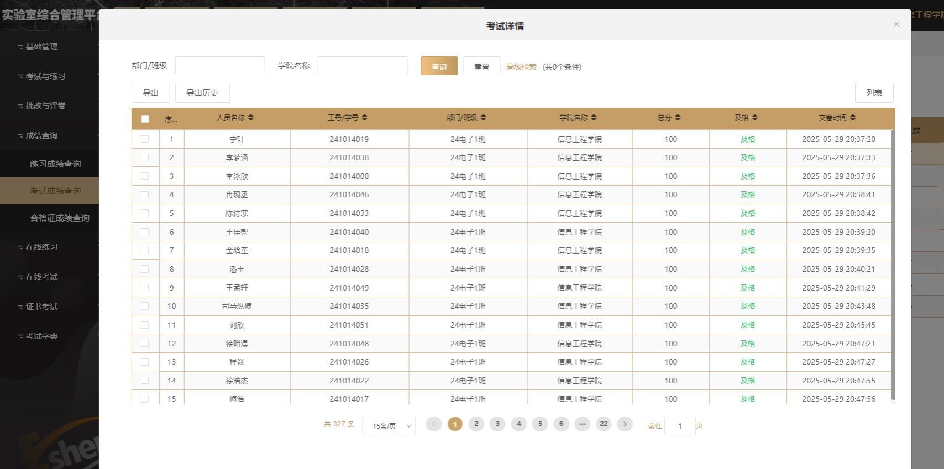
Task: Select 合格证成绩查询 menu item
Action: click(60, 218)
